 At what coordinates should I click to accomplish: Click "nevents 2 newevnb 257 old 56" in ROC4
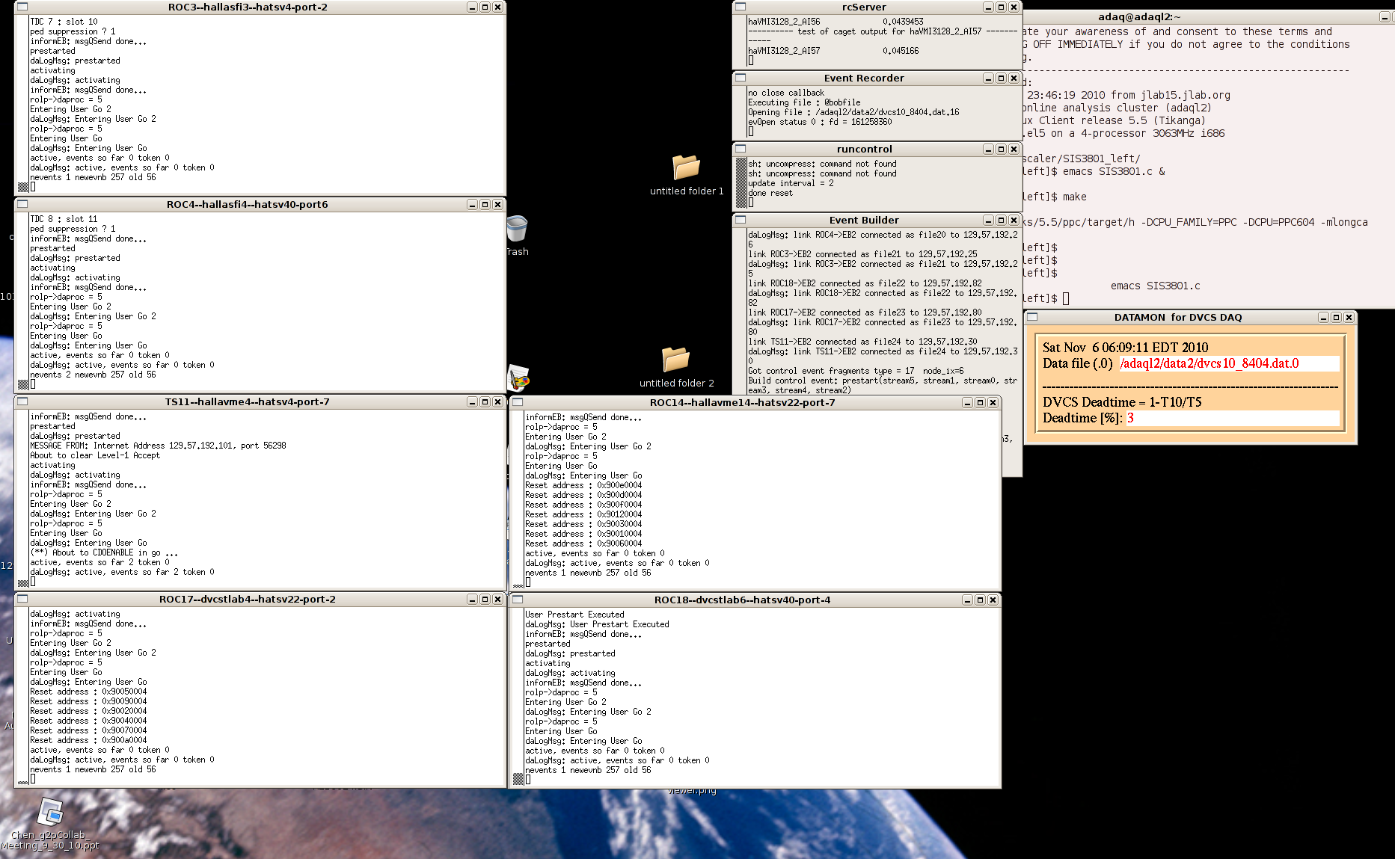[x=93, y=375]
